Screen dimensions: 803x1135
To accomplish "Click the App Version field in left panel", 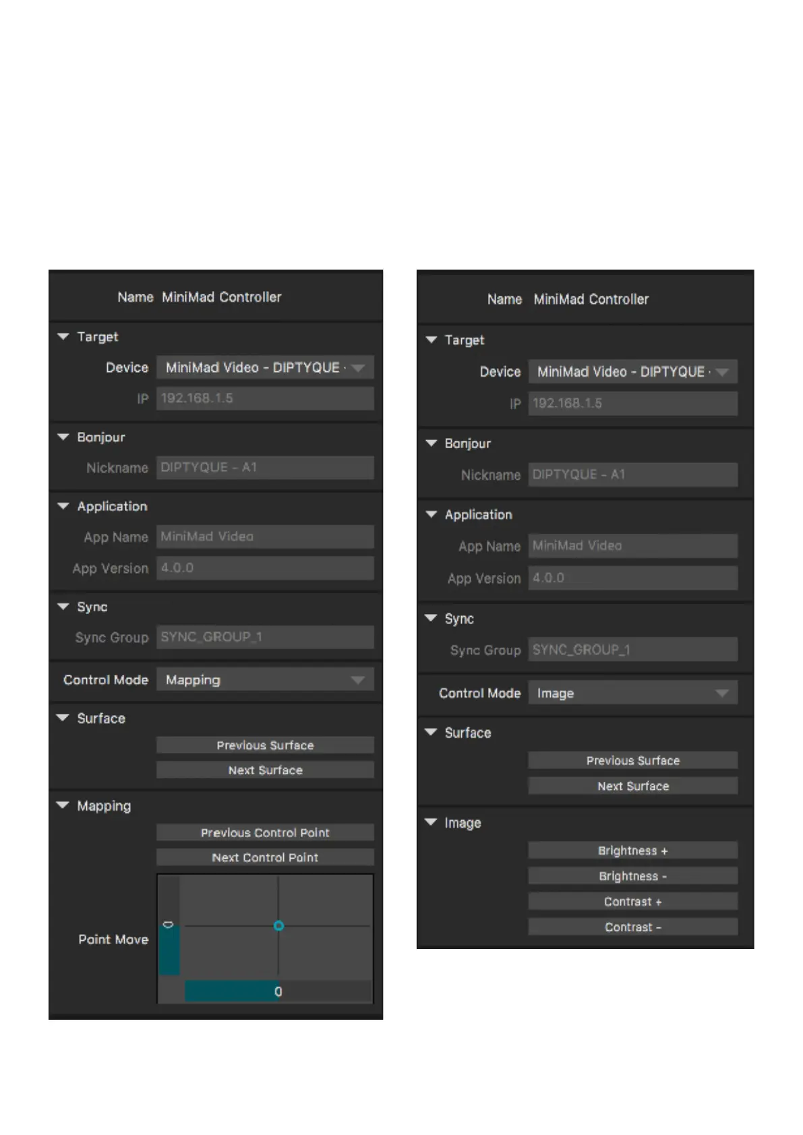I will pyautogui.click(x=265, y=567).
